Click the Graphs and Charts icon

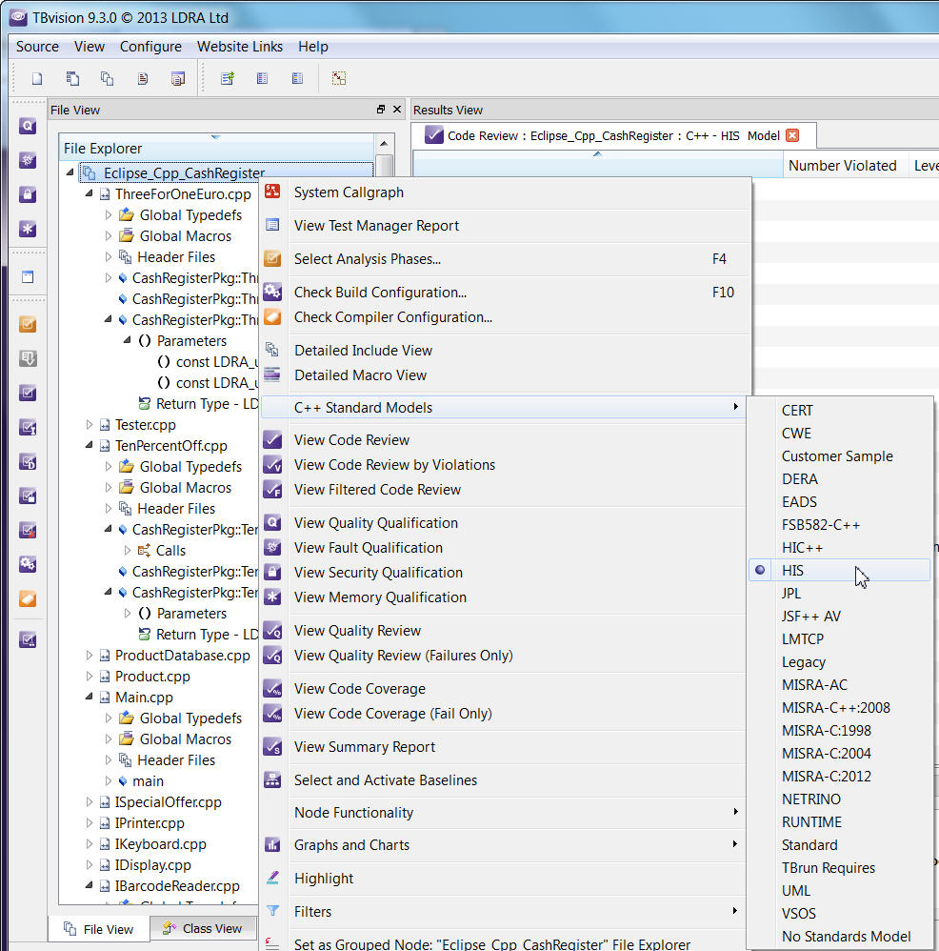pos(272,845)
